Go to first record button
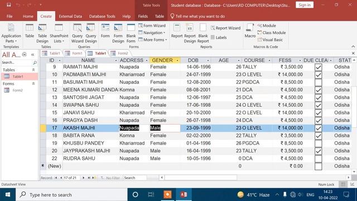The image size is (357, 201). [x=56, y=178]
